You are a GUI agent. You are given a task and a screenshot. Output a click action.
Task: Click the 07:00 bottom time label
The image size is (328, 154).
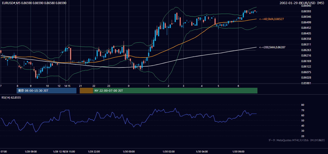pos(4,151)
